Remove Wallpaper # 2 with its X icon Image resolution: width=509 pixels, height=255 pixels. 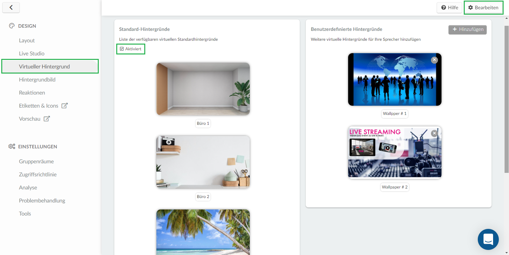tap(434, 133)
